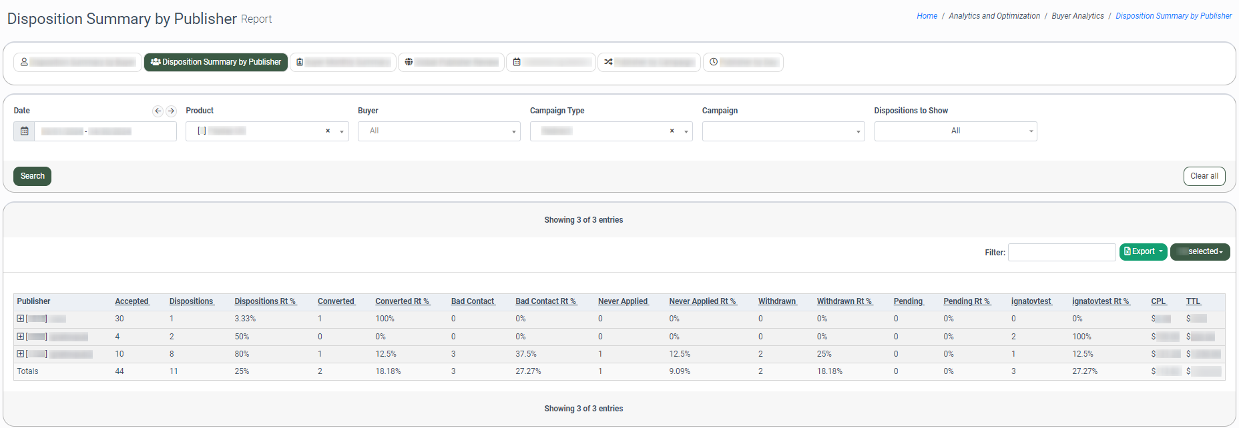Image resolution: width=1239 pixels, height=428 pixels.
Task: Expand the third publisher row with 10 accepted
Action: click(21, 354)
